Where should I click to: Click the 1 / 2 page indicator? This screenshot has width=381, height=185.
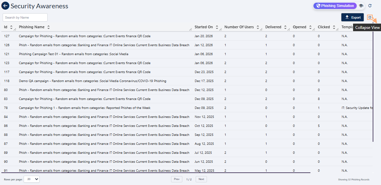pos(189,179)
